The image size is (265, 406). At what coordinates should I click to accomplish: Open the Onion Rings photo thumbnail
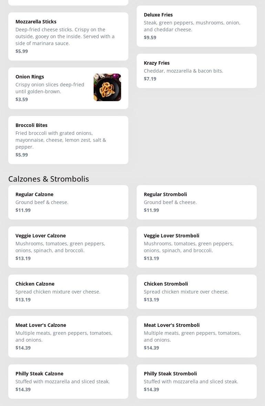pyautogui.click(x=107, y=87)
